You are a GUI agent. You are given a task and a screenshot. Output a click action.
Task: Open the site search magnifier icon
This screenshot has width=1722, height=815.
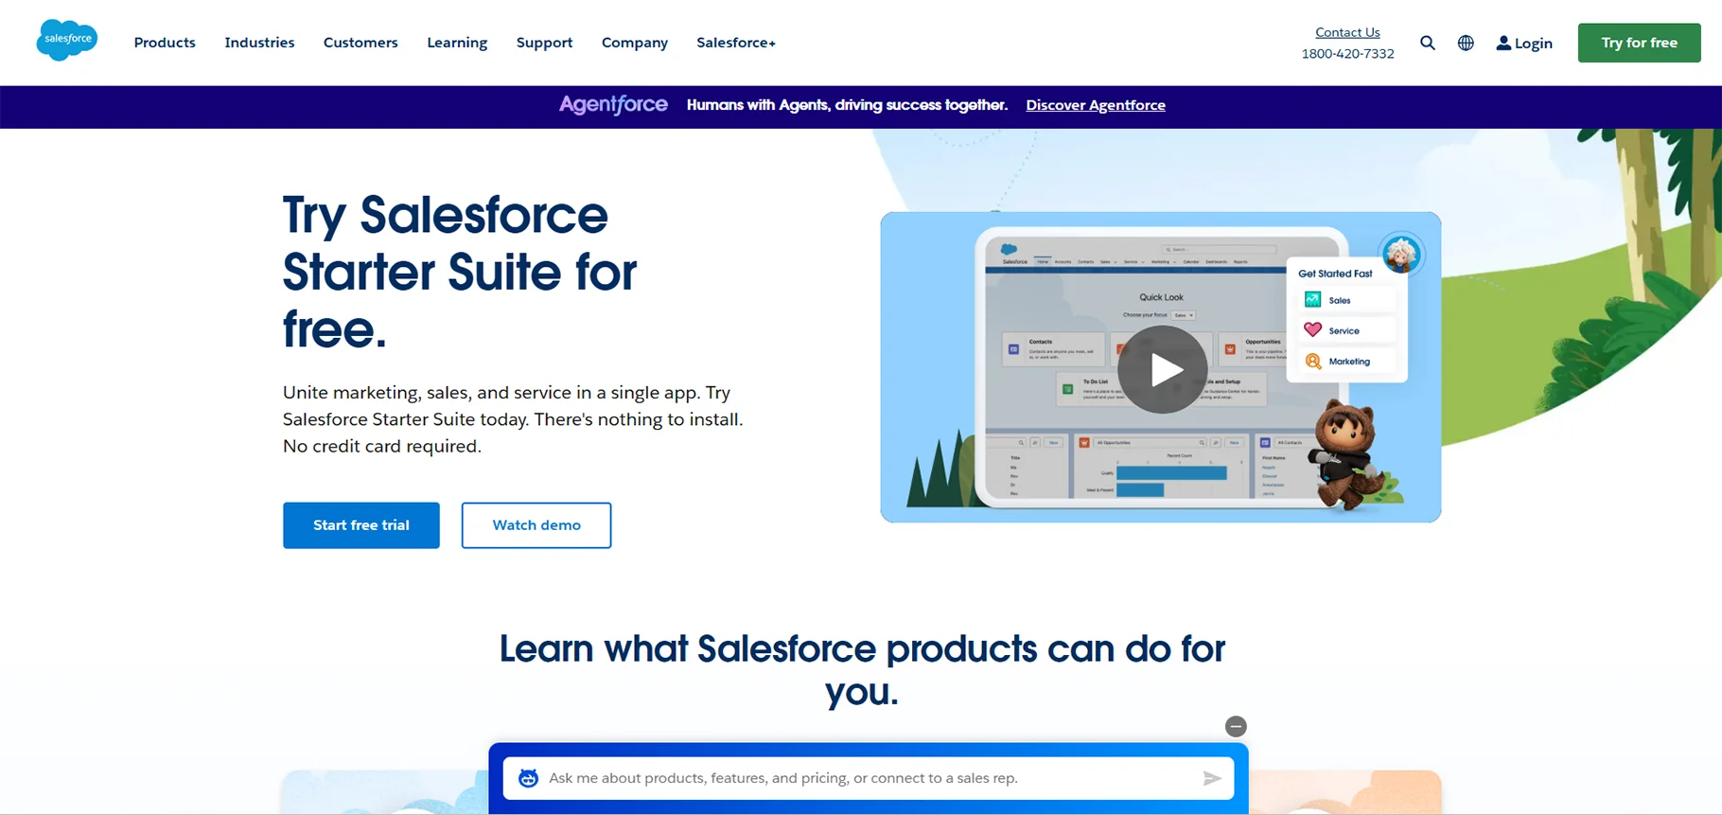click(x=1428, y=43)
